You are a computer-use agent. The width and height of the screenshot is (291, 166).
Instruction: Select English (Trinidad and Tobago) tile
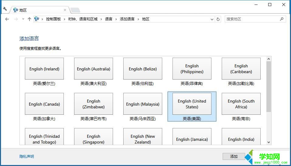(x=44, y=137)
